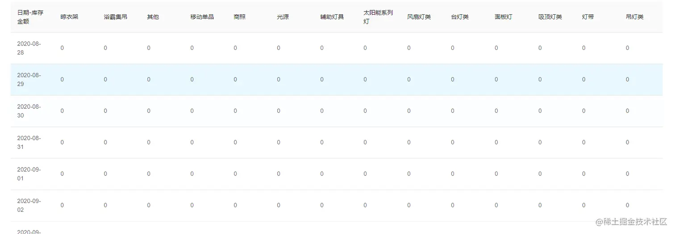Click the 2020-09-02 date cell

point(29,205)
